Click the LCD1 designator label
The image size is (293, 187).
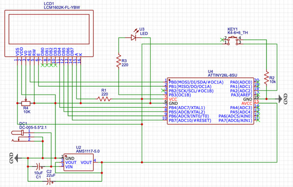(x=48, y=3)
